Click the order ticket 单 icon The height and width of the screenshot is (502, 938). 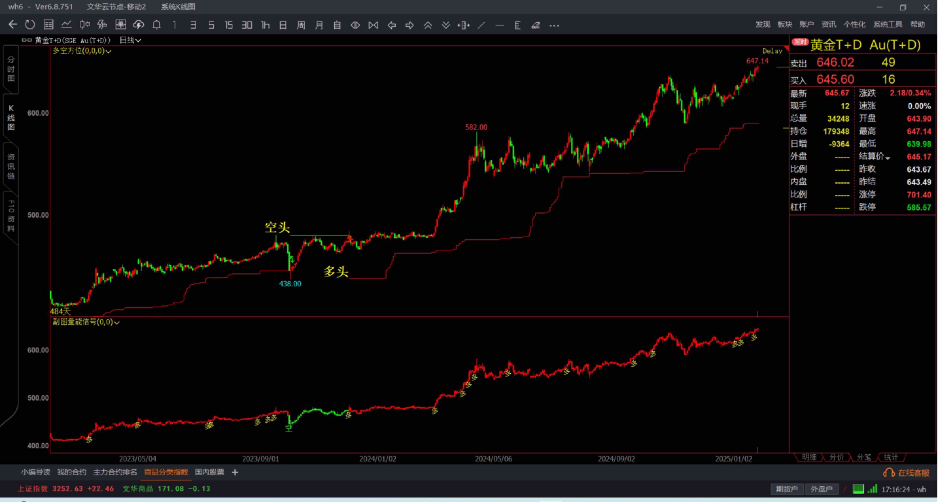(121, 25)
